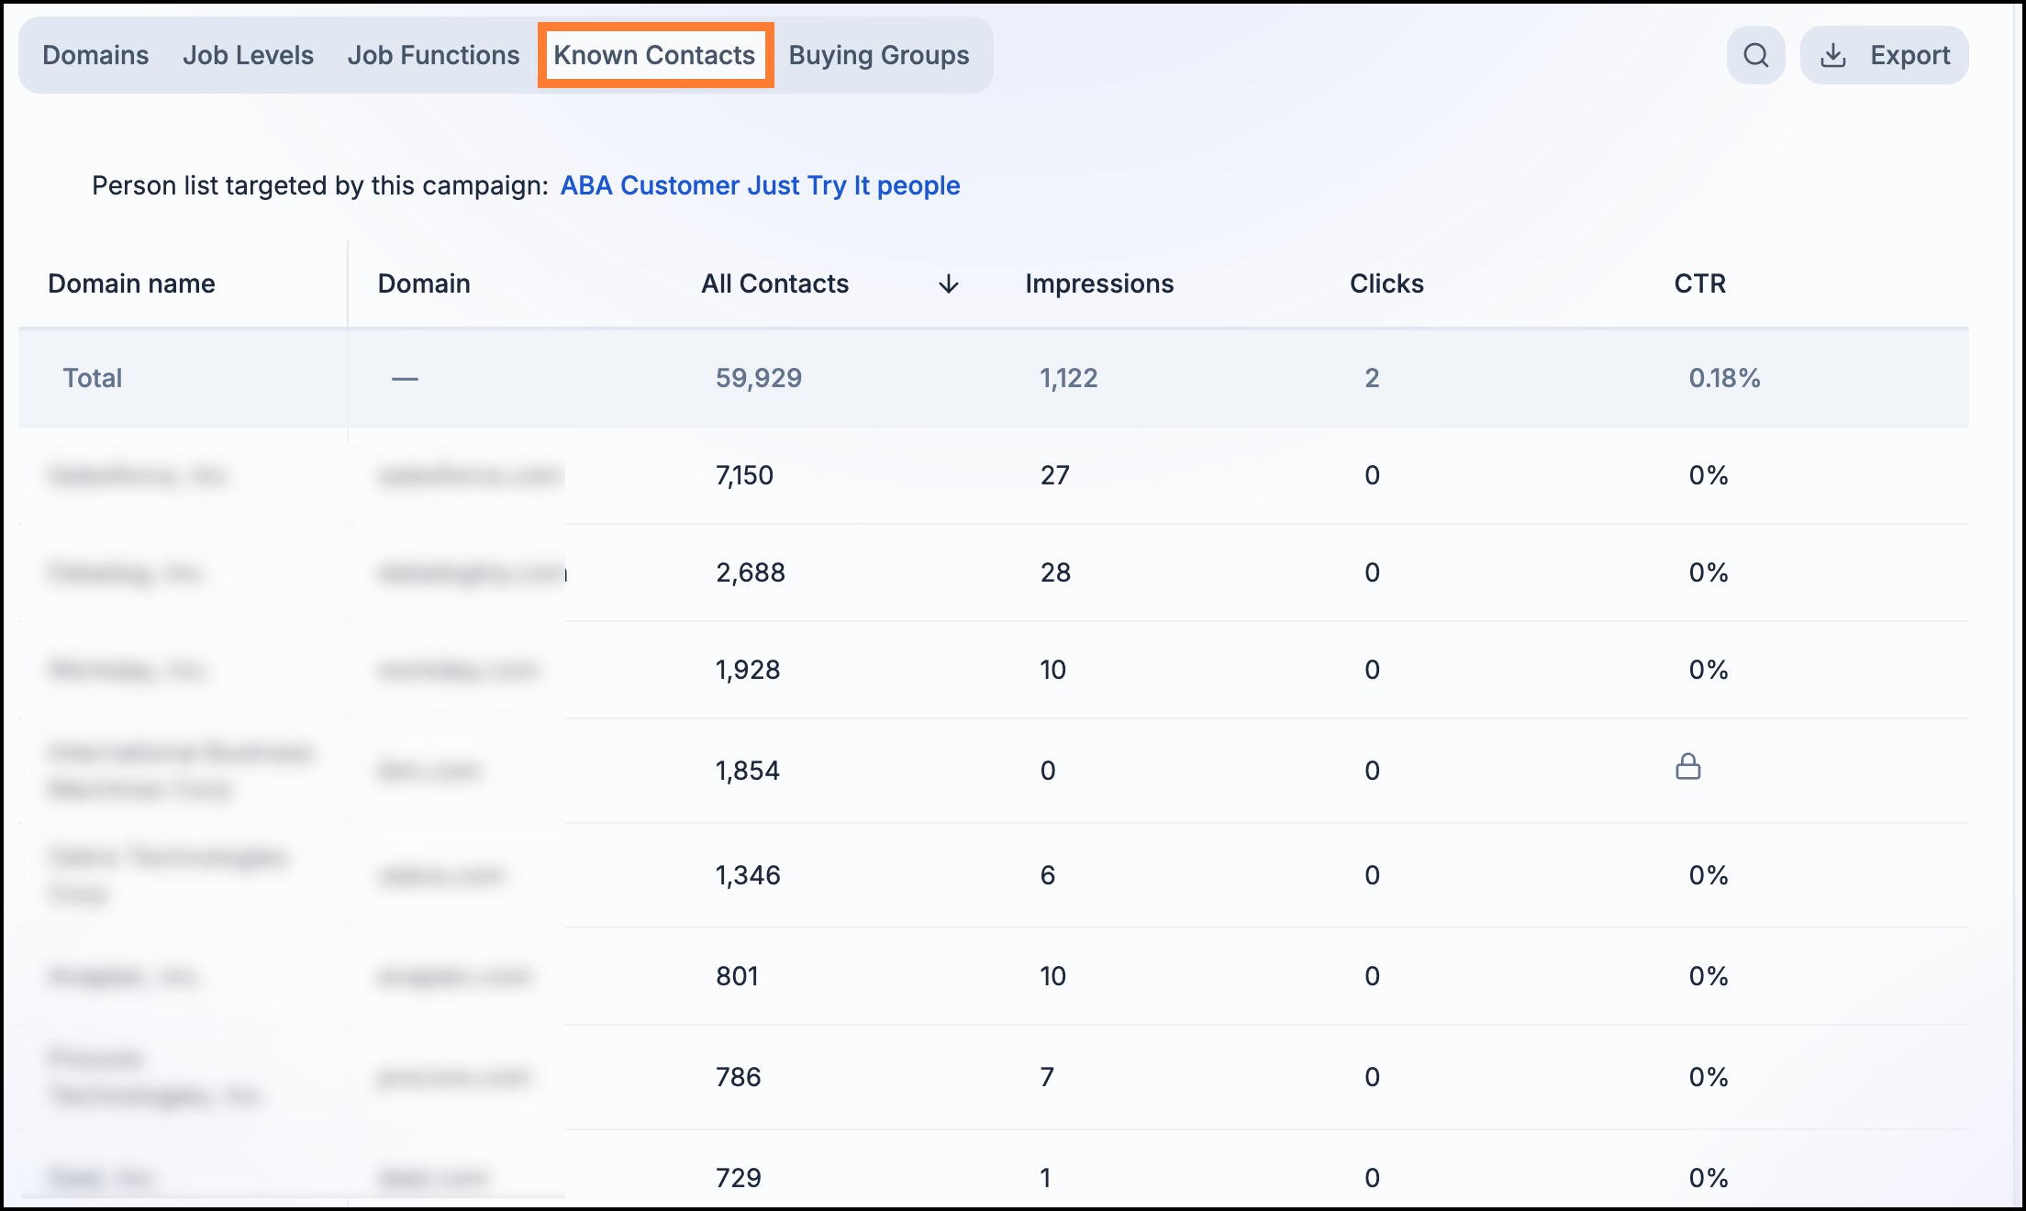Viewport: 2026px width, 1211px height.
Task: Select the 801 contacts cell
Action: [x=737, y=976]
